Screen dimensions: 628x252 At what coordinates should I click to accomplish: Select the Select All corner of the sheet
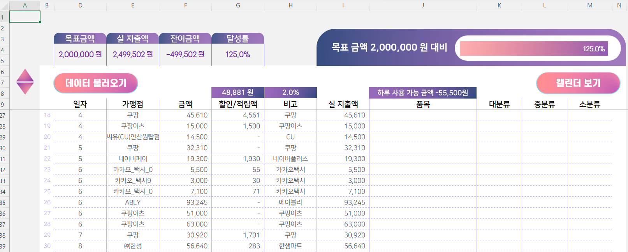pyautogui.click(x=4, y=5)
